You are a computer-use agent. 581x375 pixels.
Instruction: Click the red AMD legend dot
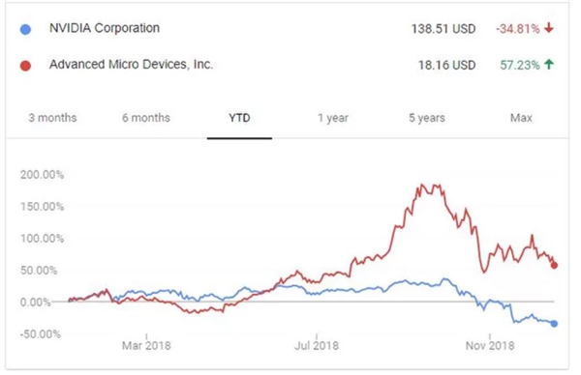tap(25, 66)
